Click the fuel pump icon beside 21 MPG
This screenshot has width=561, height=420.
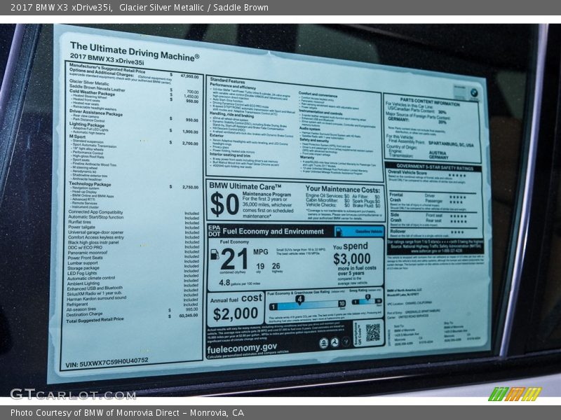[215, 255]
